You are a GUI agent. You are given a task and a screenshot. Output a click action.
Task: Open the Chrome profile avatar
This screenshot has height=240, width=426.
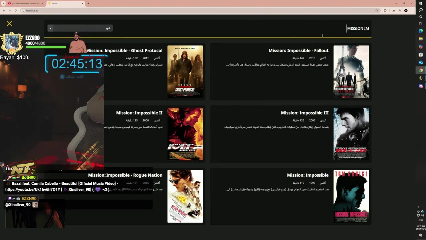point(406,10)
